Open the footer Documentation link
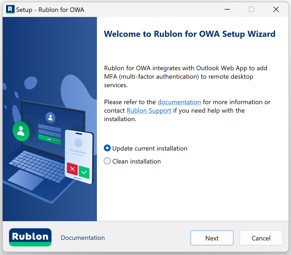This screenshot has width=291, height=255. click(x=83, y=238)
